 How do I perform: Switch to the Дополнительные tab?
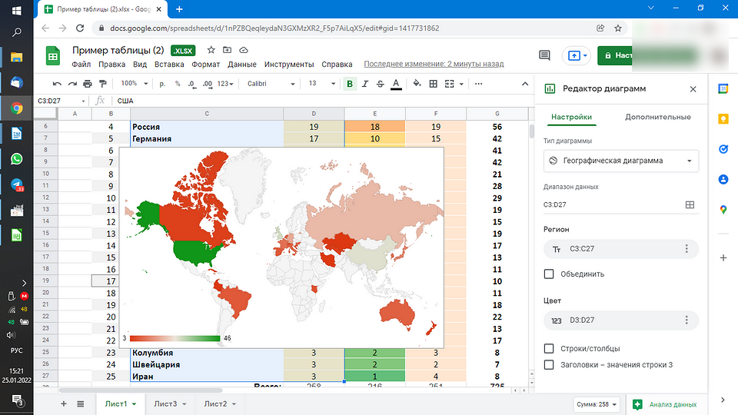(x=657, y=117)
